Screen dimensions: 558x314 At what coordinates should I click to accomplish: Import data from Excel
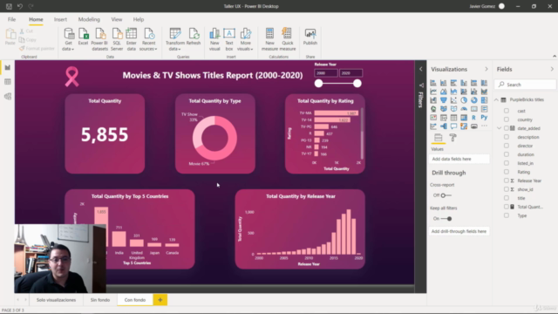(x=84, y=37)
